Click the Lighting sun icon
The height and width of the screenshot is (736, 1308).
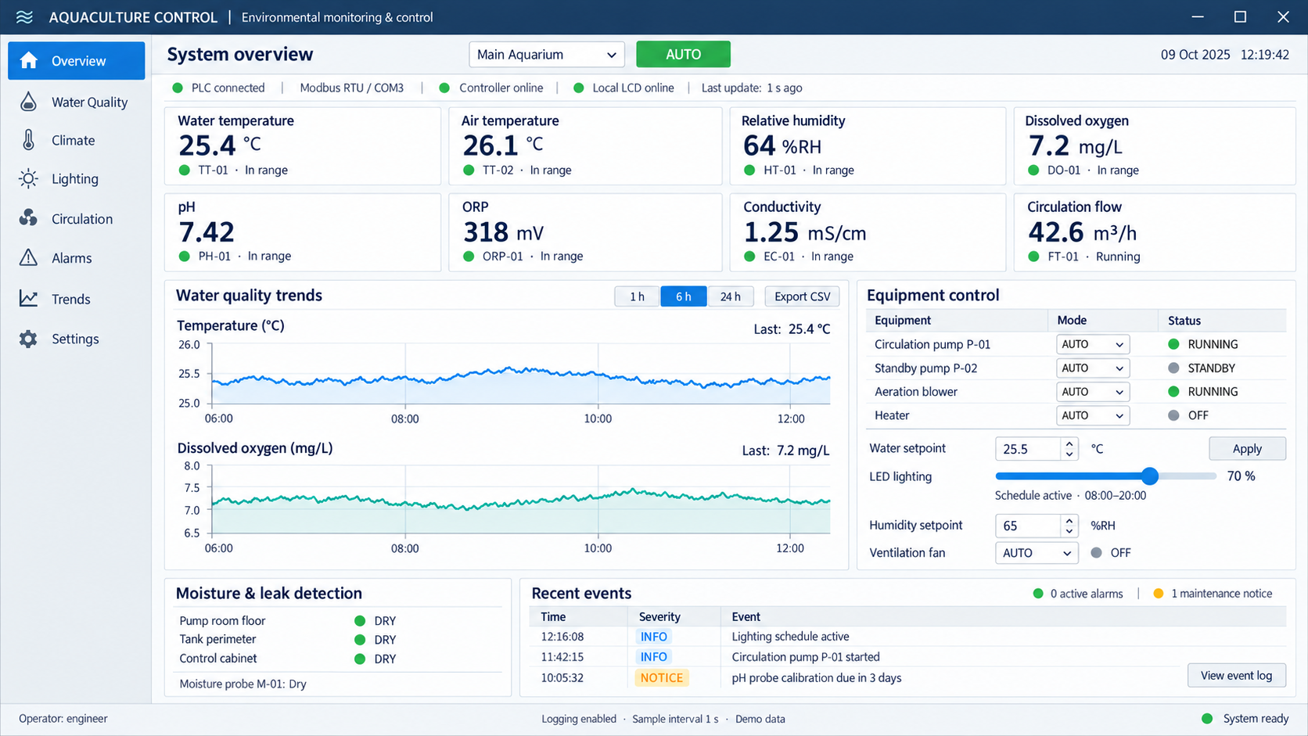[28, 178]
